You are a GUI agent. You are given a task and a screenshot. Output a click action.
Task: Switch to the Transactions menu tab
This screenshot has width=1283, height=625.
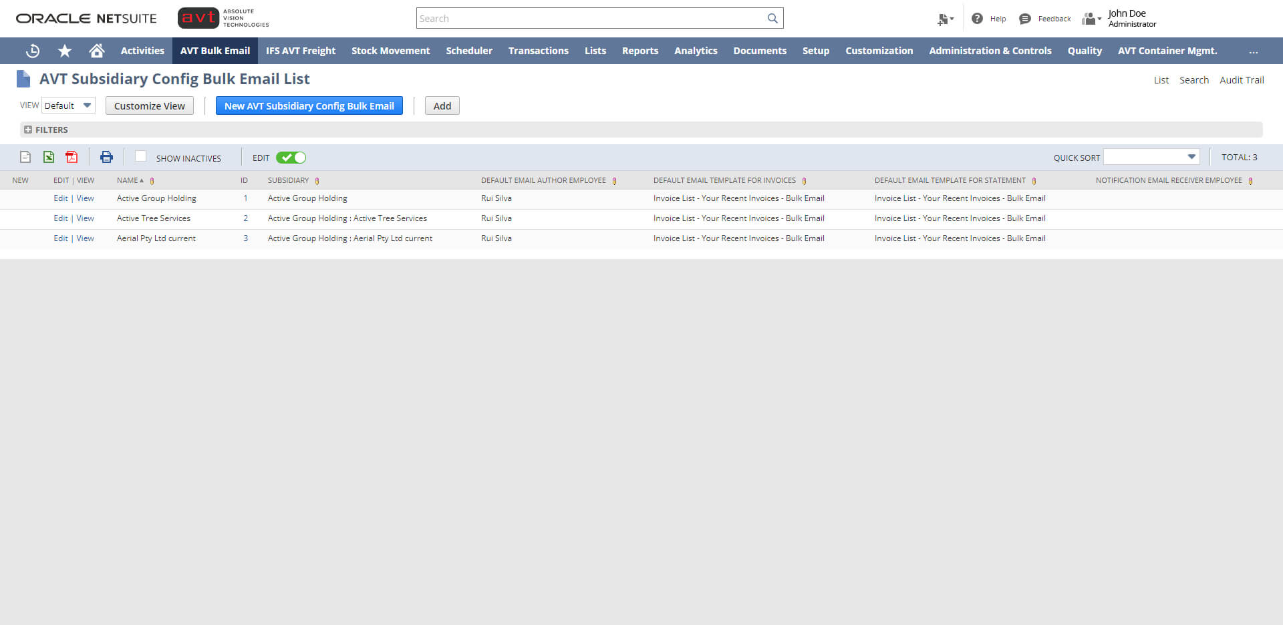539,51
